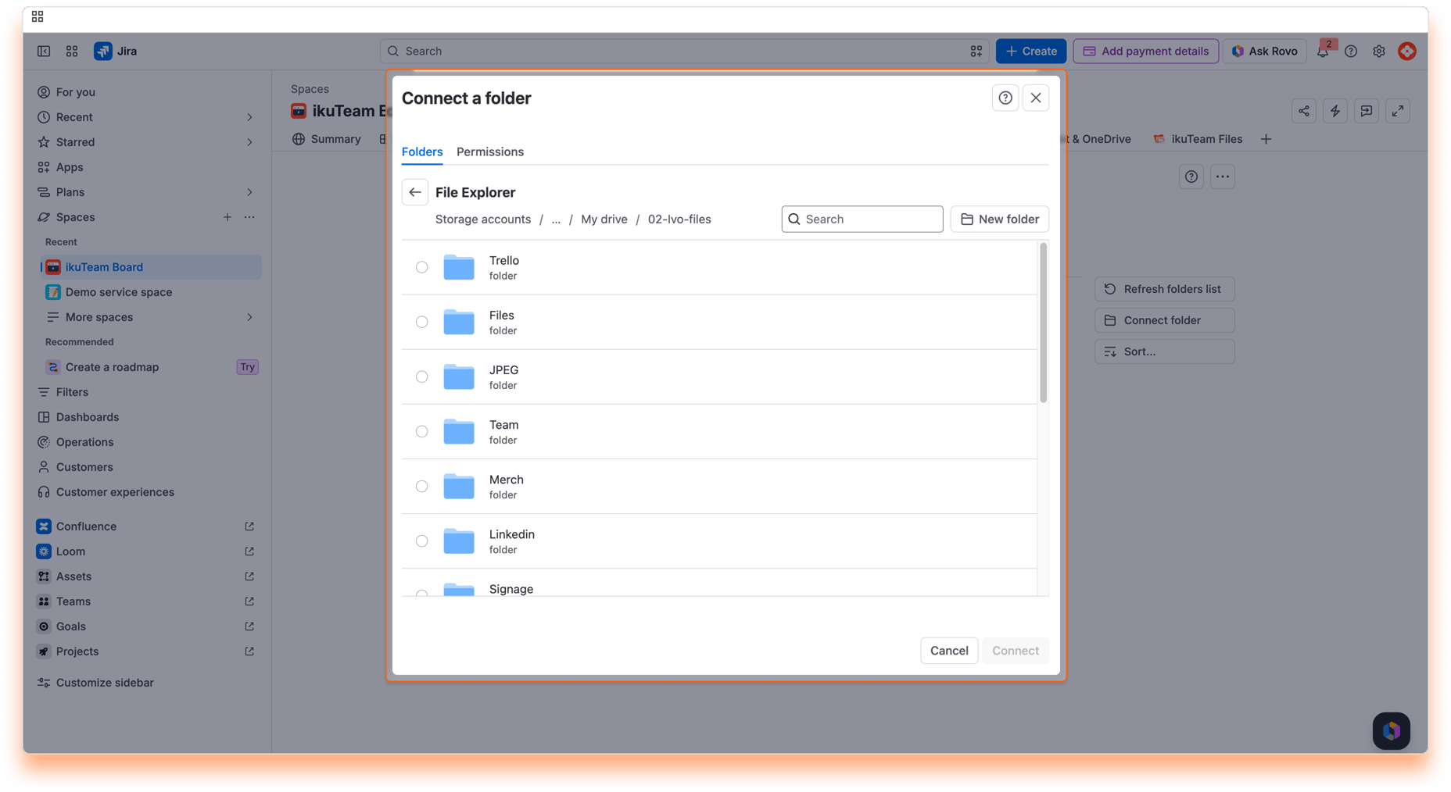Open the top bar help question mark icon
Viewport: 1451px width, 792px height.
click(x=1351, y=51)
